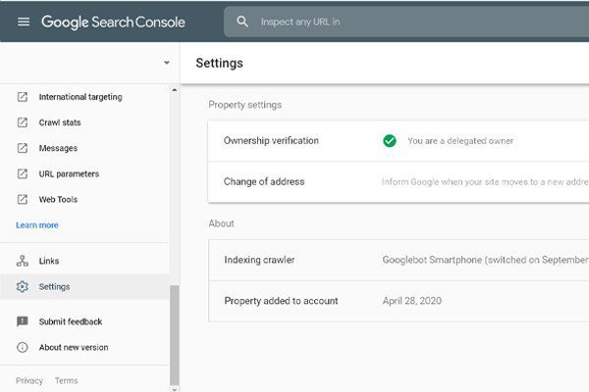This screenshot has width=589, height=392.
Task: Click the 'April 28, 2020' date
Action: pyautogui.click(x=412, y=301)
